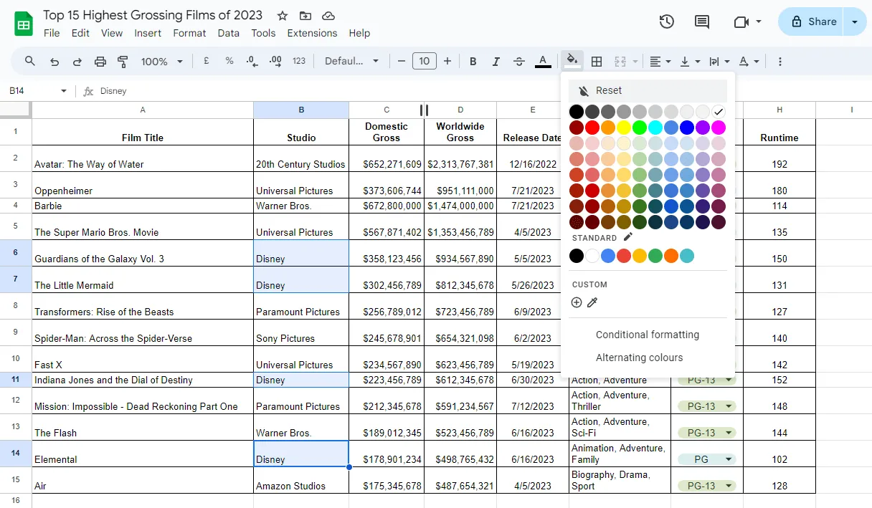
Task: Open the borders tool in toolbar
Action: pos(596,62)
